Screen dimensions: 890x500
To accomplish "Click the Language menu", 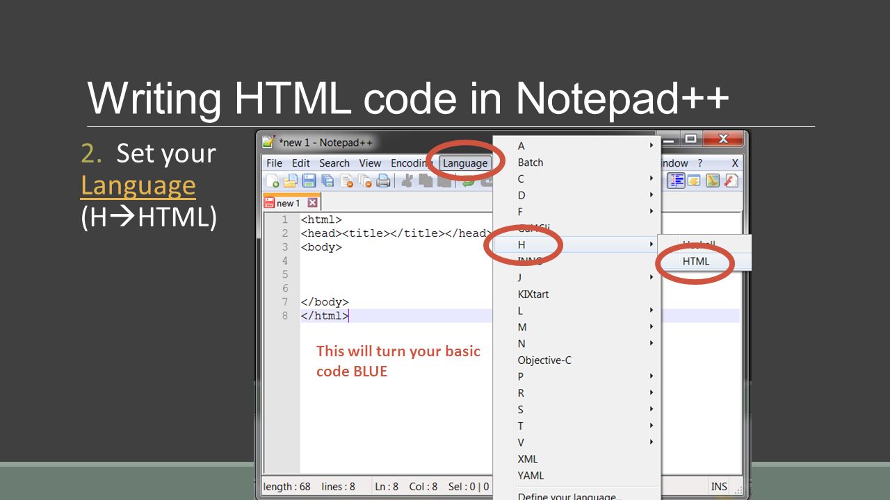I will (465, 163).
